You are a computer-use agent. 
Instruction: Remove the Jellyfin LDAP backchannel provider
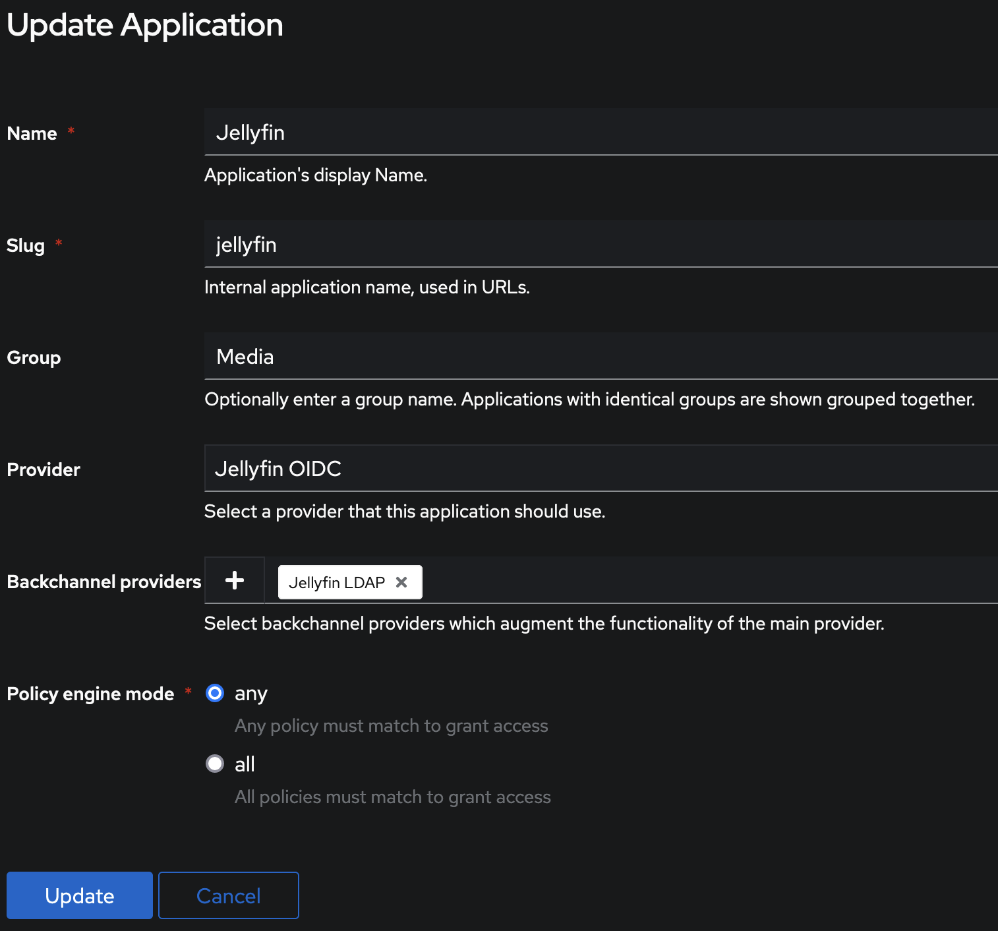402,582
